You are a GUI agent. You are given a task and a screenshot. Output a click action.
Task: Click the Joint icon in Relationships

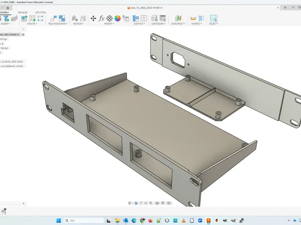(54, 19)
